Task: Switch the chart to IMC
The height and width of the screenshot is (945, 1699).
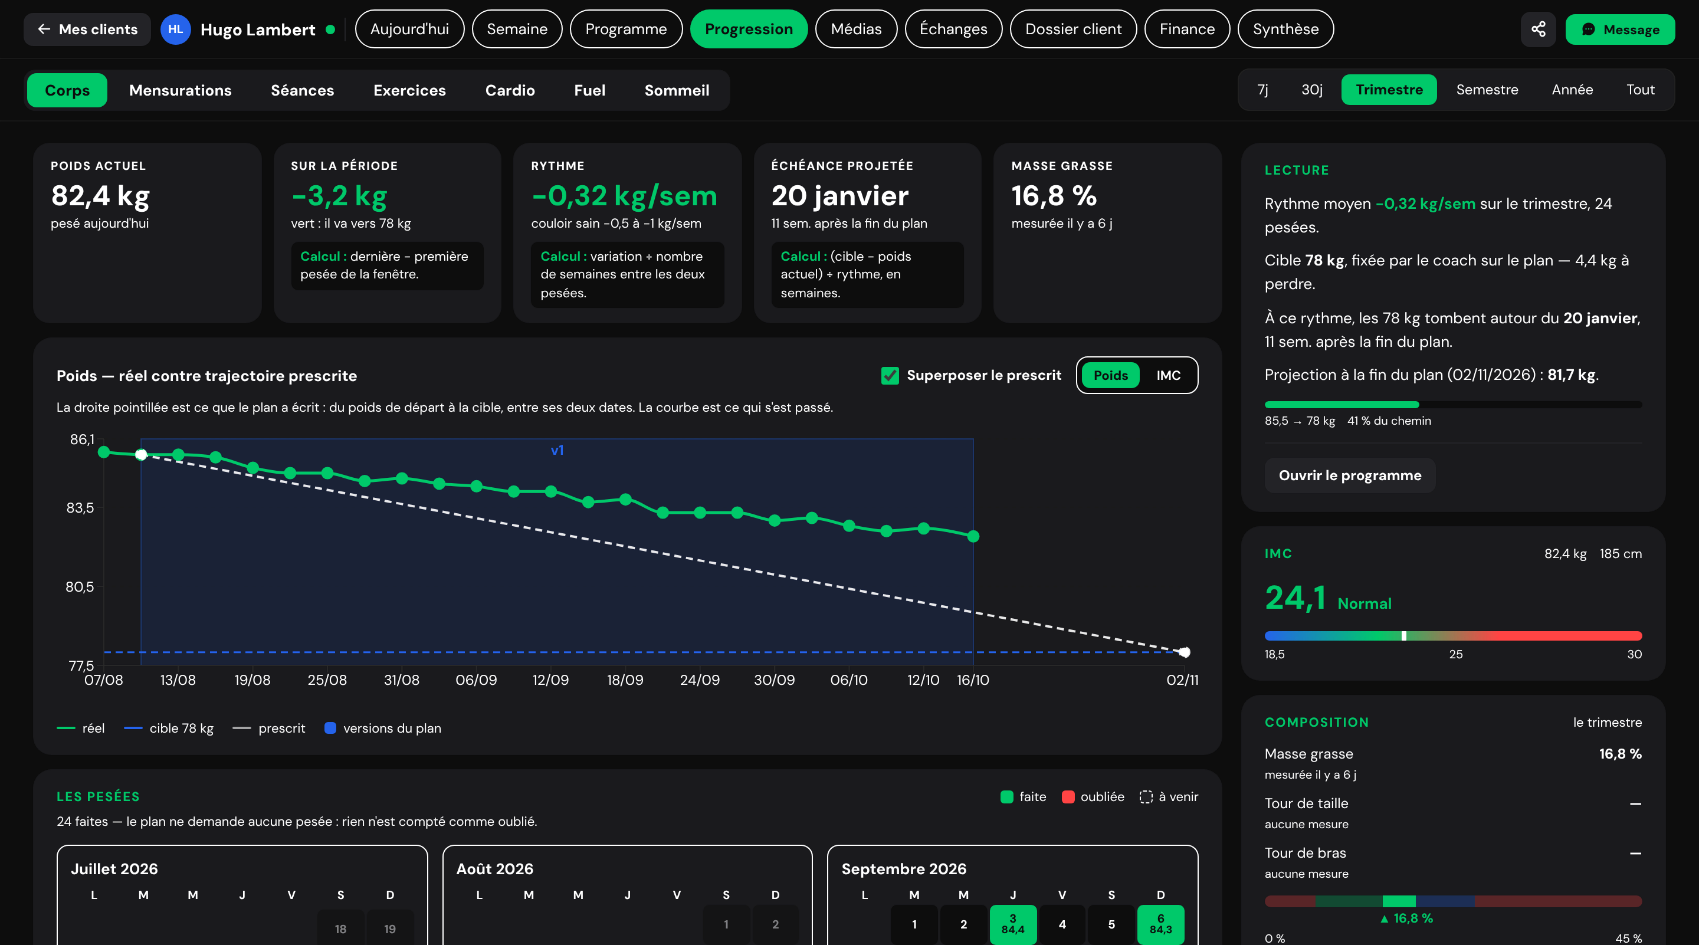Action: [1168, 375]
